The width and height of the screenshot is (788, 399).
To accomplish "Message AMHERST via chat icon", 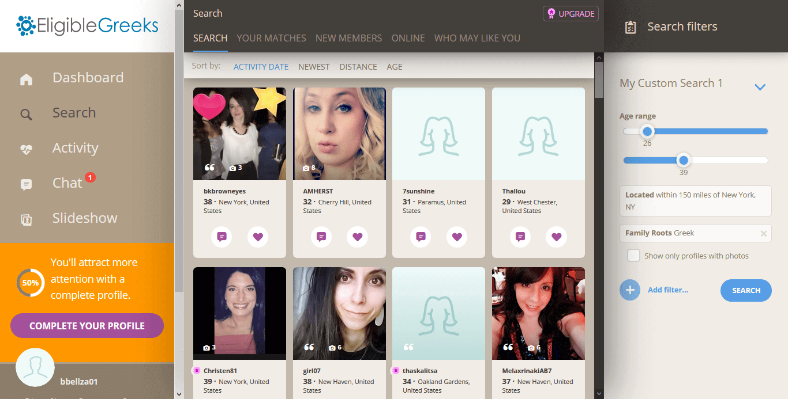I will tap(321, 237).
